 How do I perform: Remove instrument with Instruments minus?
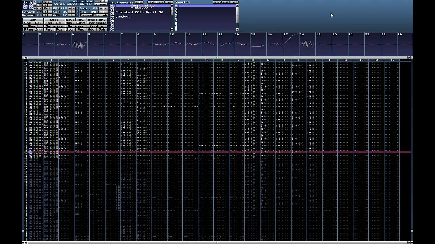pos(141,2)
